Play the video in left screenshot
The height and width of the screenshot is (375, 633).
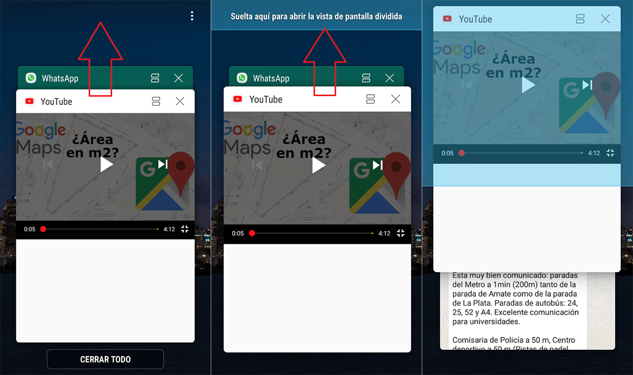click(106, 164)
